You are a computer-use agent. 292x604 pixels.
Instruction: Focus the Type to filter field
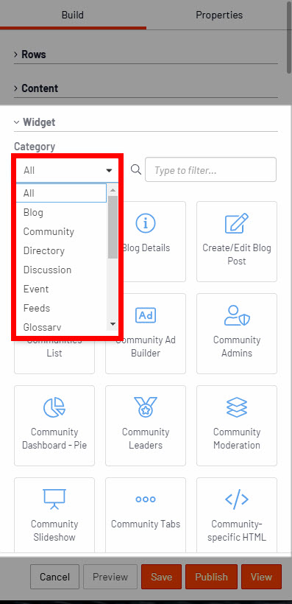coord(210,169)
